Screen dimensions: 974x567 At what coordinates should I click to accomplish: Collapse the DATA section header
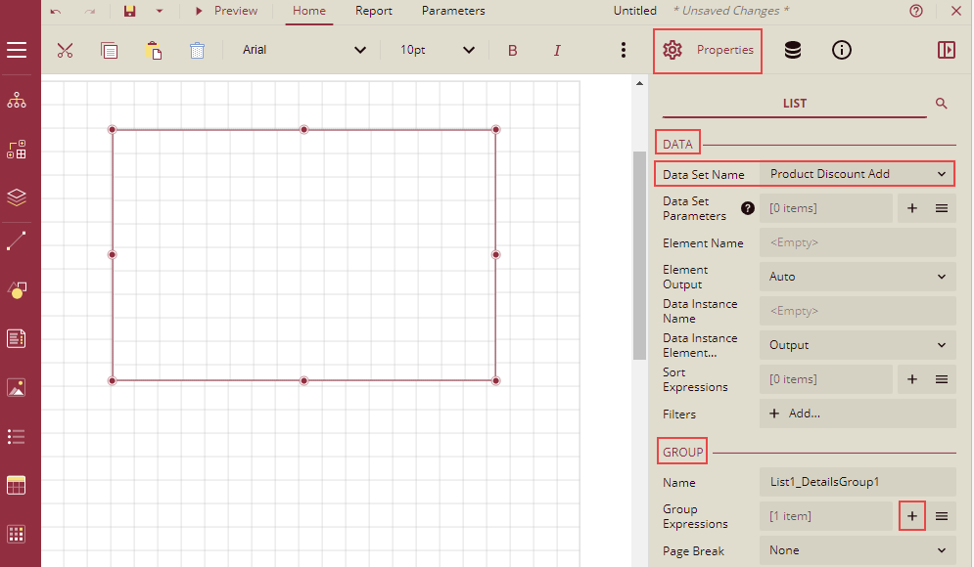(x=677, y=145)
